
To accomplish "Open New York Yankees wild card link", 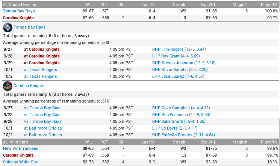I will 21,149.
